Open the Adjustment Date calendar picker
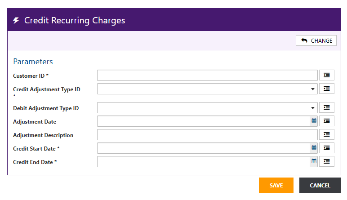The image size is (347, 200). [314, 121]
